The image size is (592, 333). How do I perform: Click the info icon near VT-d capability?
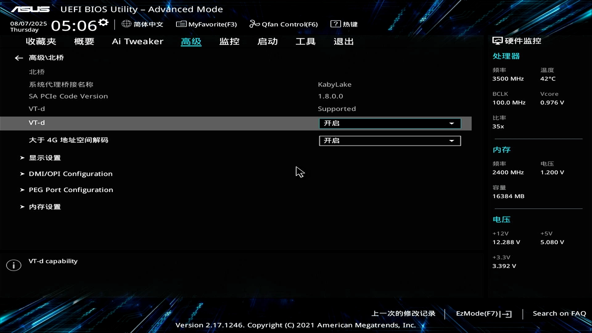point(14,265)
